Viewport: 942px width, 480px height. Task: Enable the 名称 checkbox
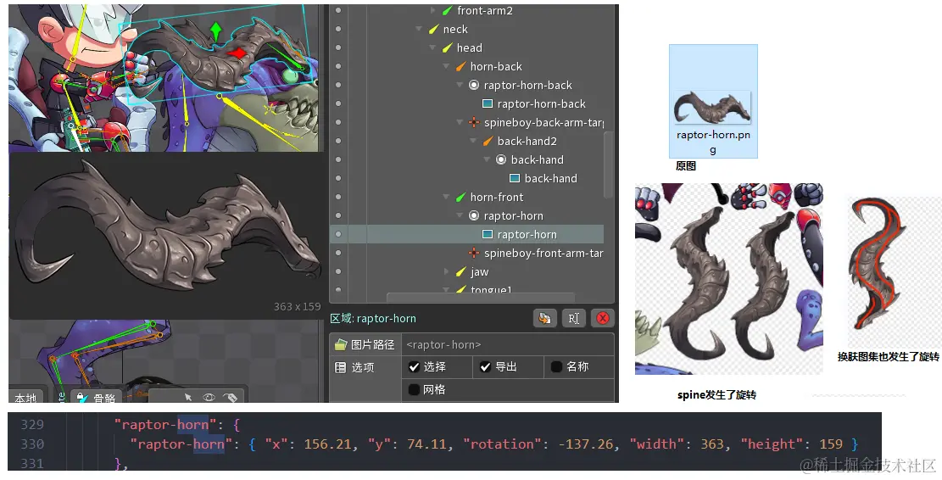coord(556,366)
